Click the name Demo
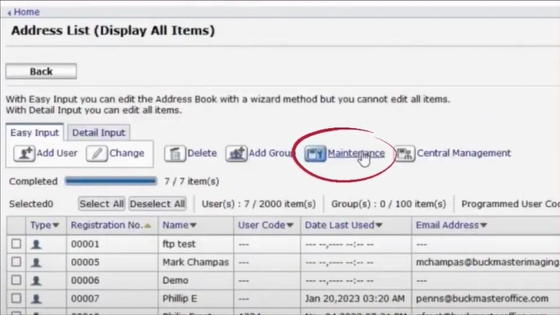 [175, 281]
